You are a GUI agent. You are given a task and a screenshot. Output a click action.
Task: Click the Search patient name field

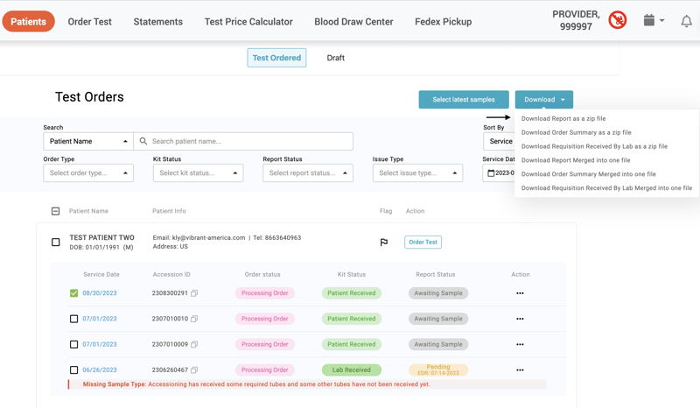point(243,141)
